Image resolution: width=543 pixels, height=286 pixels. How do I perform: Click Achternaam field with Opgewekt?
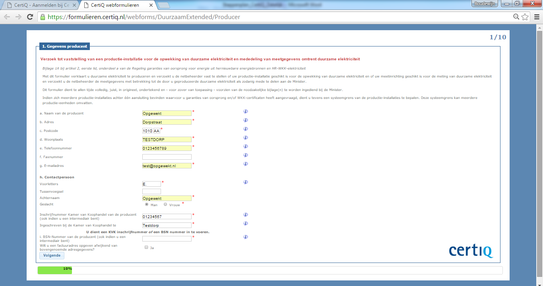click(x=167, y=198)
